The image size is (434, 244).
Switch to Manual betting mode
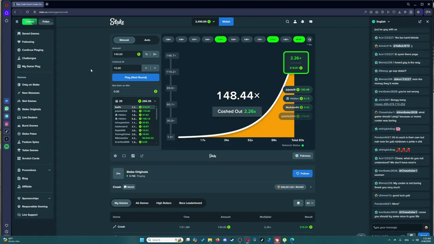point(124,40)
